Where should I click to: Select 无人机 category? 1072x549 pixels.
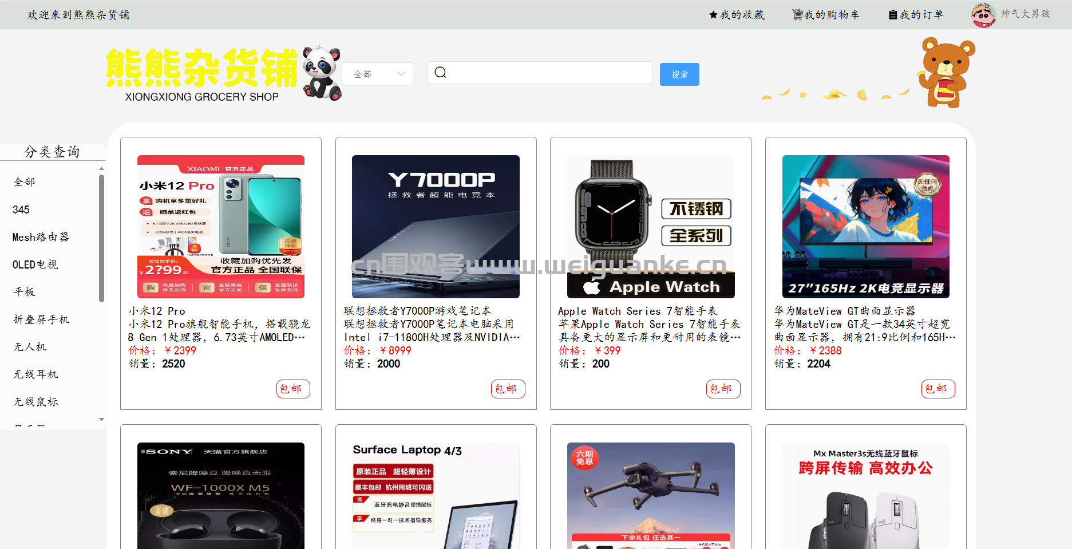[x=30, y=347]
